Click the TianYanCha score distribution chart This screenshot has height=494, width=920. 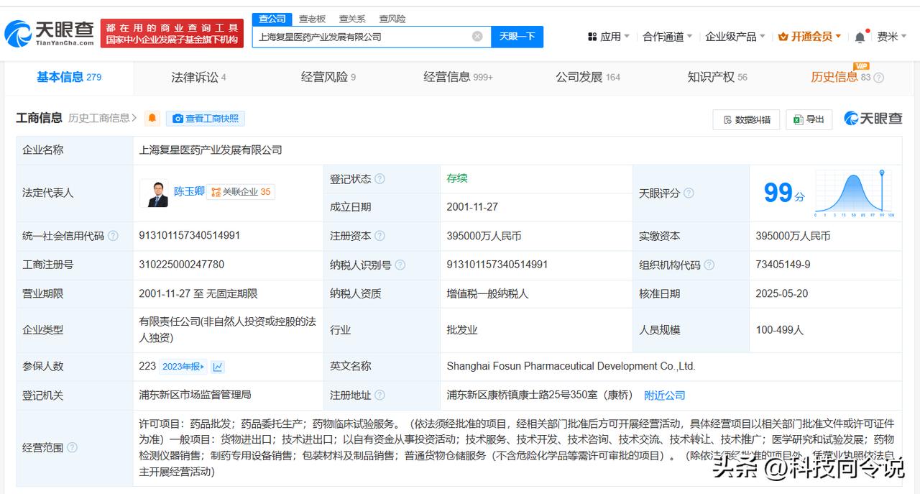coord(854,193)
